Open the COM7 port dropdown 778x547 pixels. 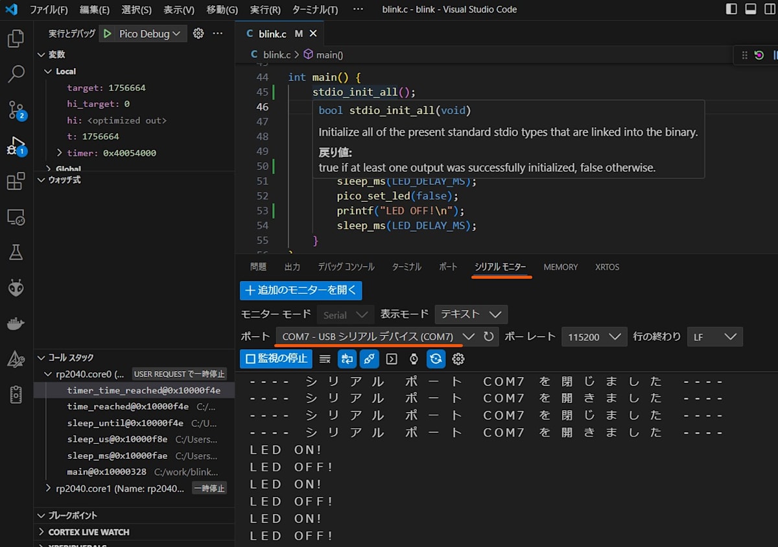(x=378, y=337)
